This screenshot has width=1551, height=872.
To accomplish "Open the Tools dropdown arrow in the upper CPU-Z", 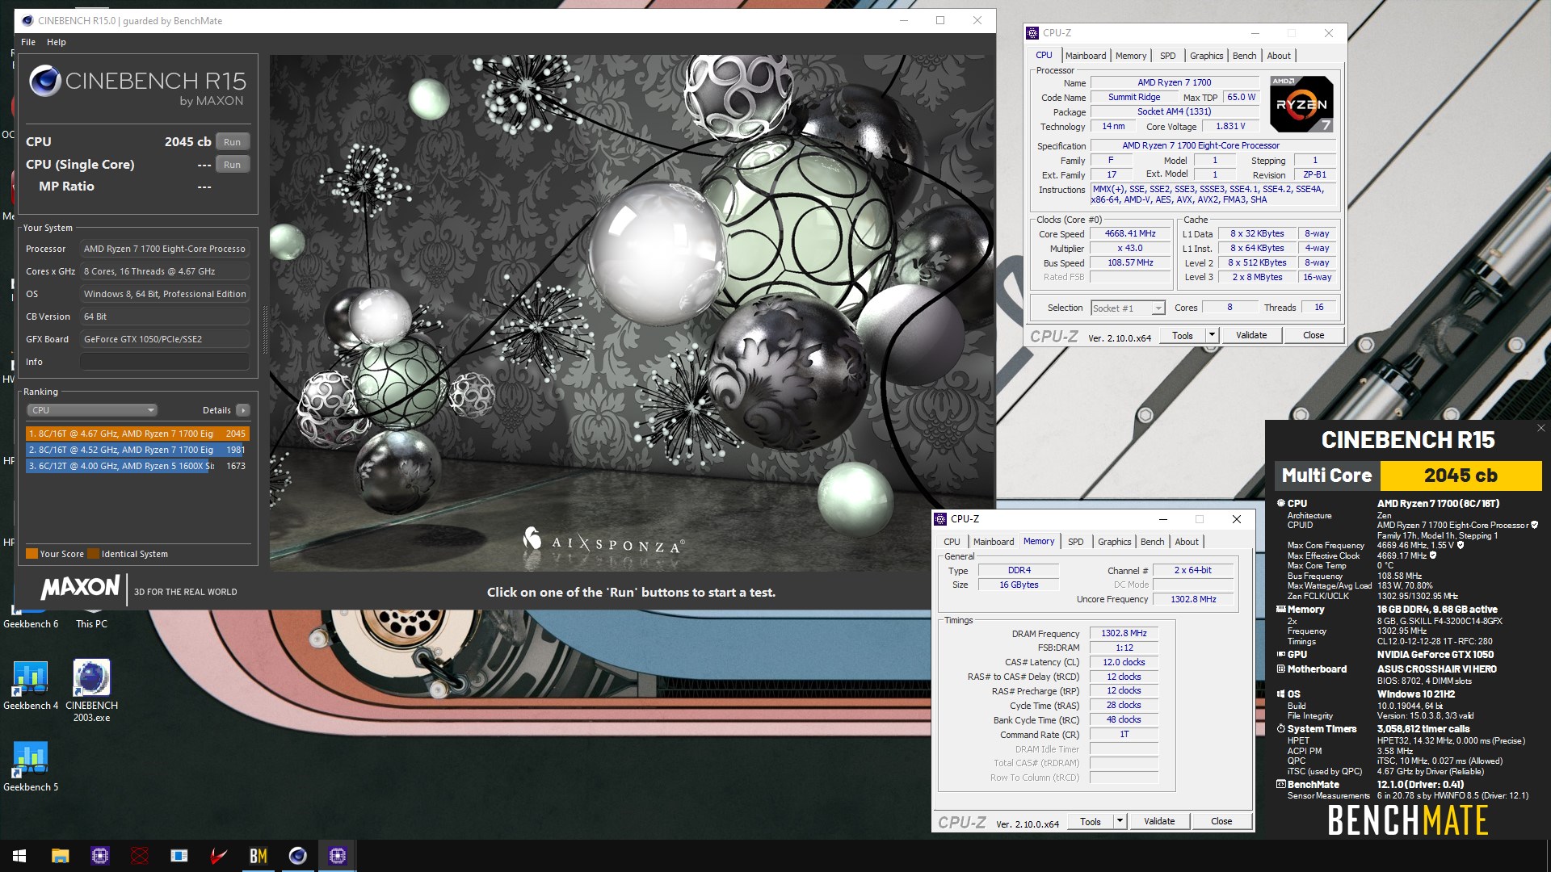I will point(1212,335).
